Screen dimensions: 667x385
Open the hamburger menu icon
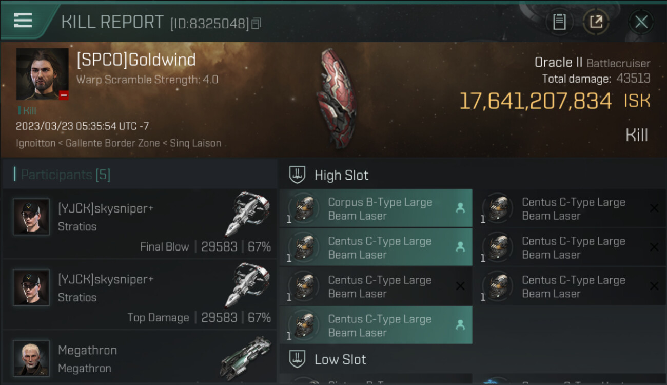[x=23, y=21]
